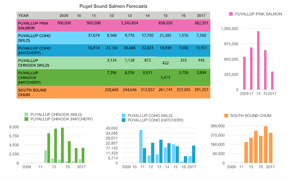Select the 2017 pink salmon chart bar
Image resolution: width=290 pixels, height=178 pixels.
pyautogui.click(x=272, y=81)
